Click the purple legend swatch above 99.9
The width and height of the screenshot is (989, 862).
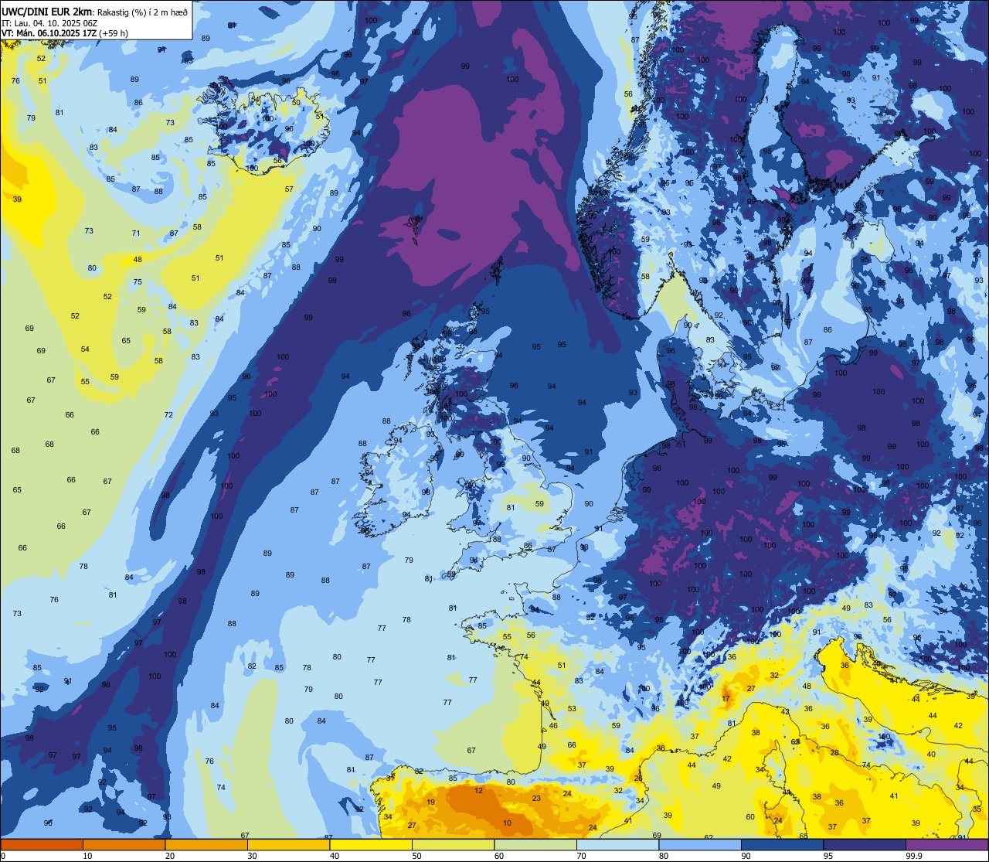(947, 844)
